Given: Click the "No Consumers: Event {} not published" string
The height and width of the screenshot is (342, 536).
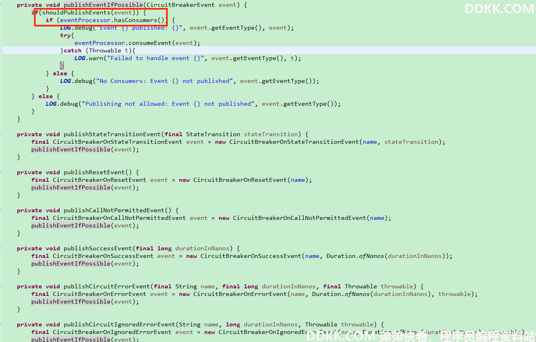Looking at the screenshot, I should (165, 81).
